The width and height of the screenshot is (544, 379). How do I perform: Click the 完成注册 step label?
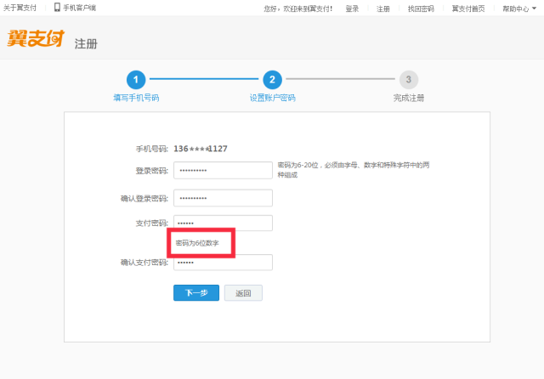pyautogui.click(x=409, y=98)
